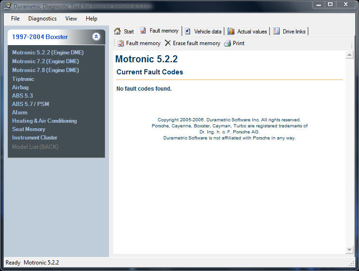Minimize the Durametric window
Viewport: 359px width, 271px height.
click(319, 4)
